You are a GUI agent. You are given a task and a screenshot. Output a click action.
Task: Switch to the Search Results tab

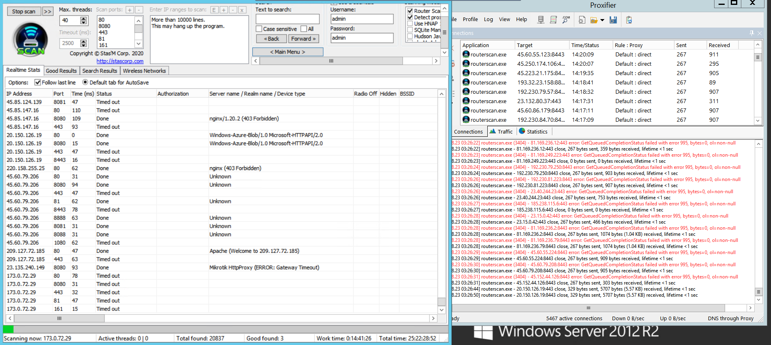(x=100, y=71)
